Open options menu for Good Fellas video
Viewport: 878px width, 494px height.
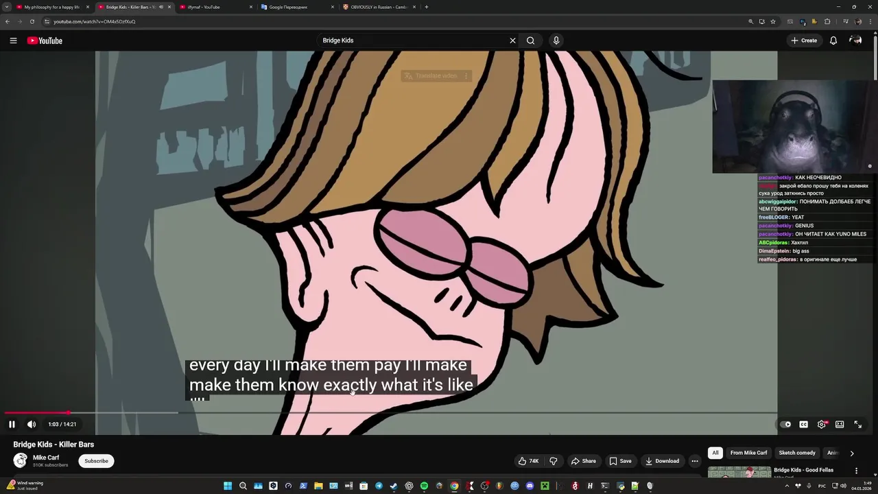tap(856, 471)
